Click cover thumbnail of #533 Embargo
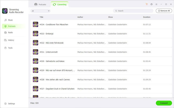Image resolution: width=174 pixels, height=108 pixels. point(36,33)
